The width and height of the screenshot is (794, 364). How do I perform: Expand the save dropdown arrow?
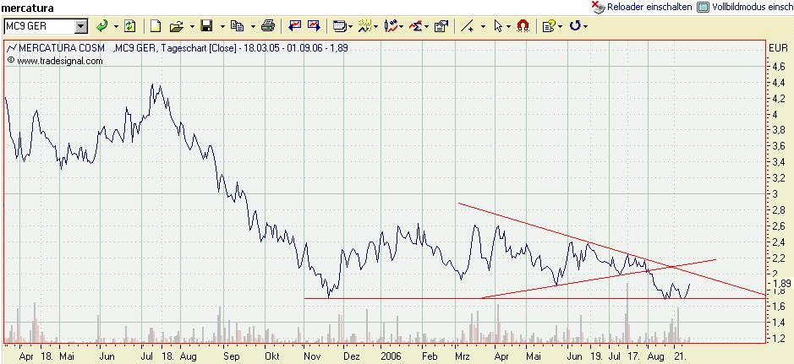click(x=222, y=26)
